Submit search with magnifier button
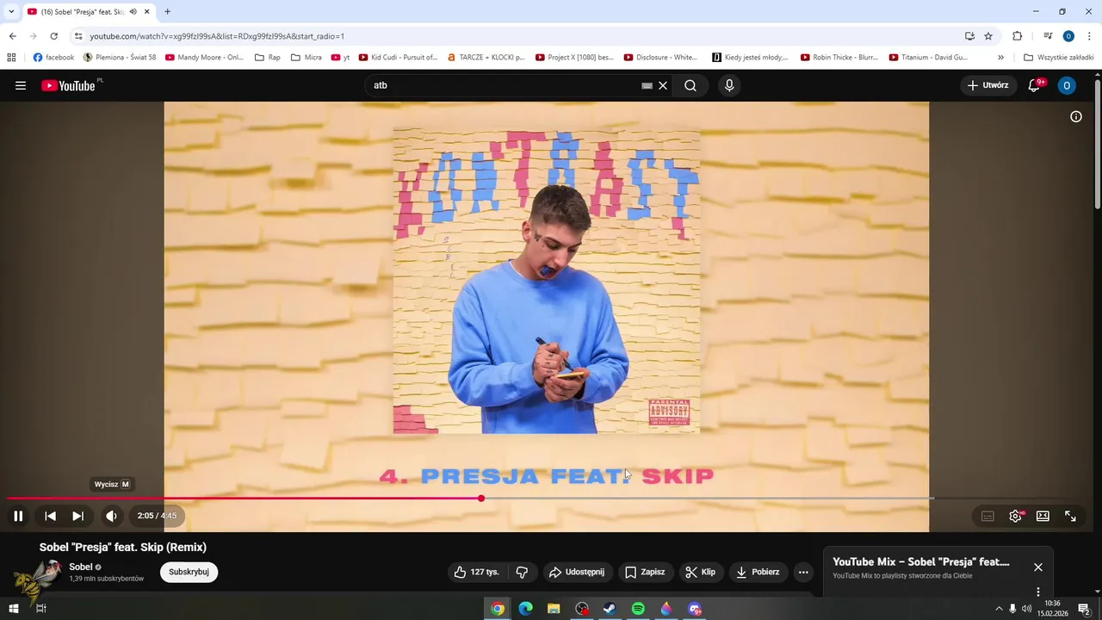Image resolution: width=1102 pixels, height=620 pixels. (x=690, y=85)
